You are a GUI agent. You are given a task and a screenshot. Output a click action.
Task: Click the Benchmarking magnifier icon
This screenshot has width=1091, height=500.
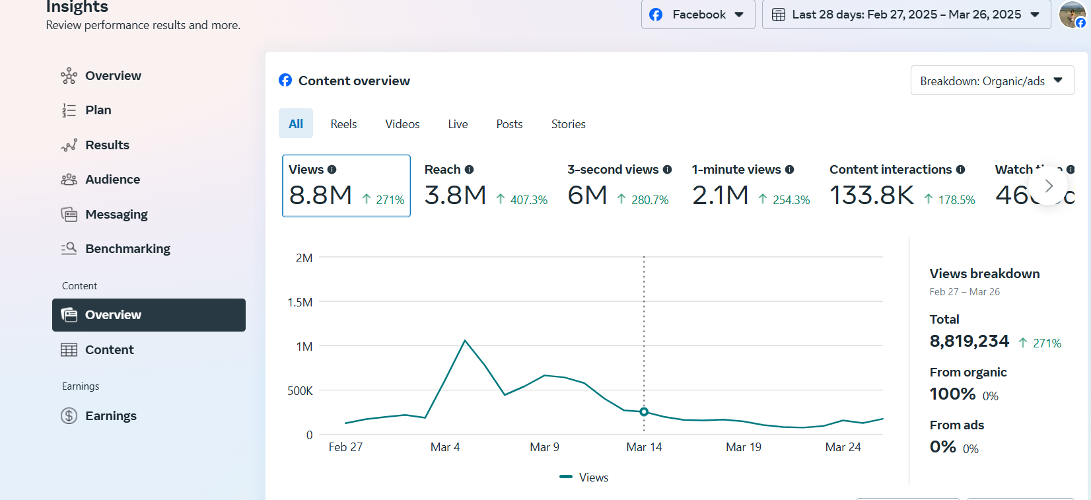click(69, 248)
